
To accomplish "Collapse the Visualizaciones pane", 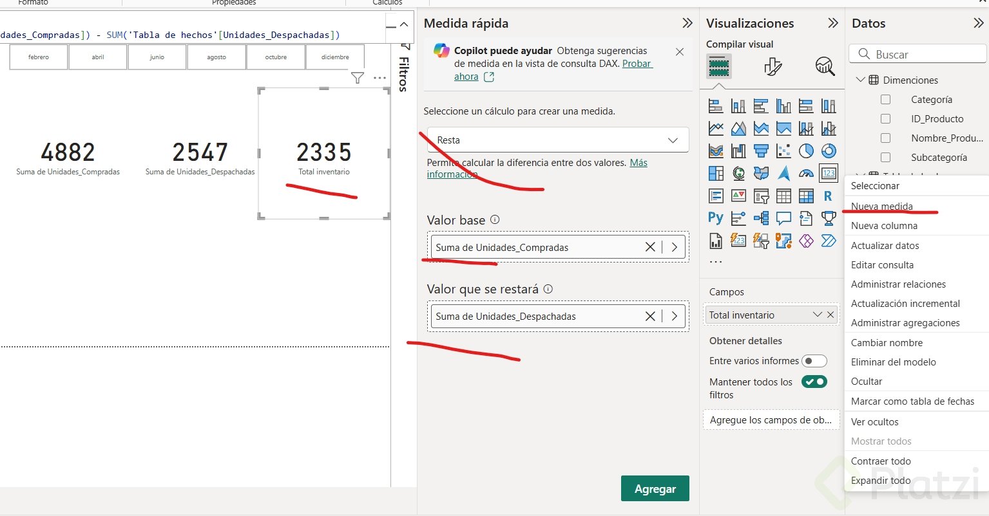I will coord(833,23).
